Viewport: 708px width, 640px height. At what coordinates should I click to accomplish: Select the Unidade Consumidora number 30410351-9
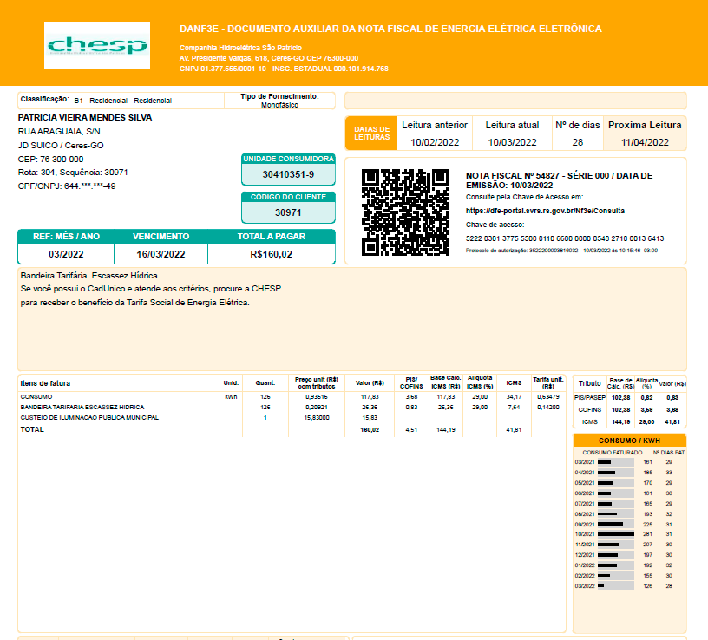pyautogui.click(x=288, y=174)
